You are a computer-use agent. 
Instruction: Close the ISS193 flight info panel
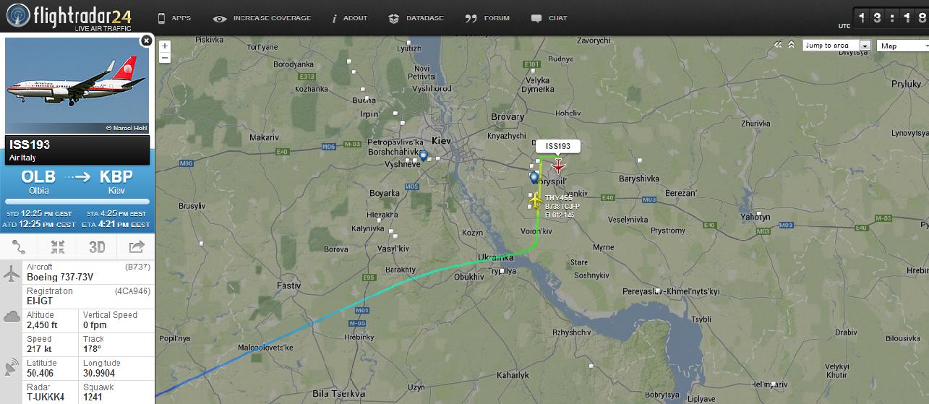coord(146,41)
